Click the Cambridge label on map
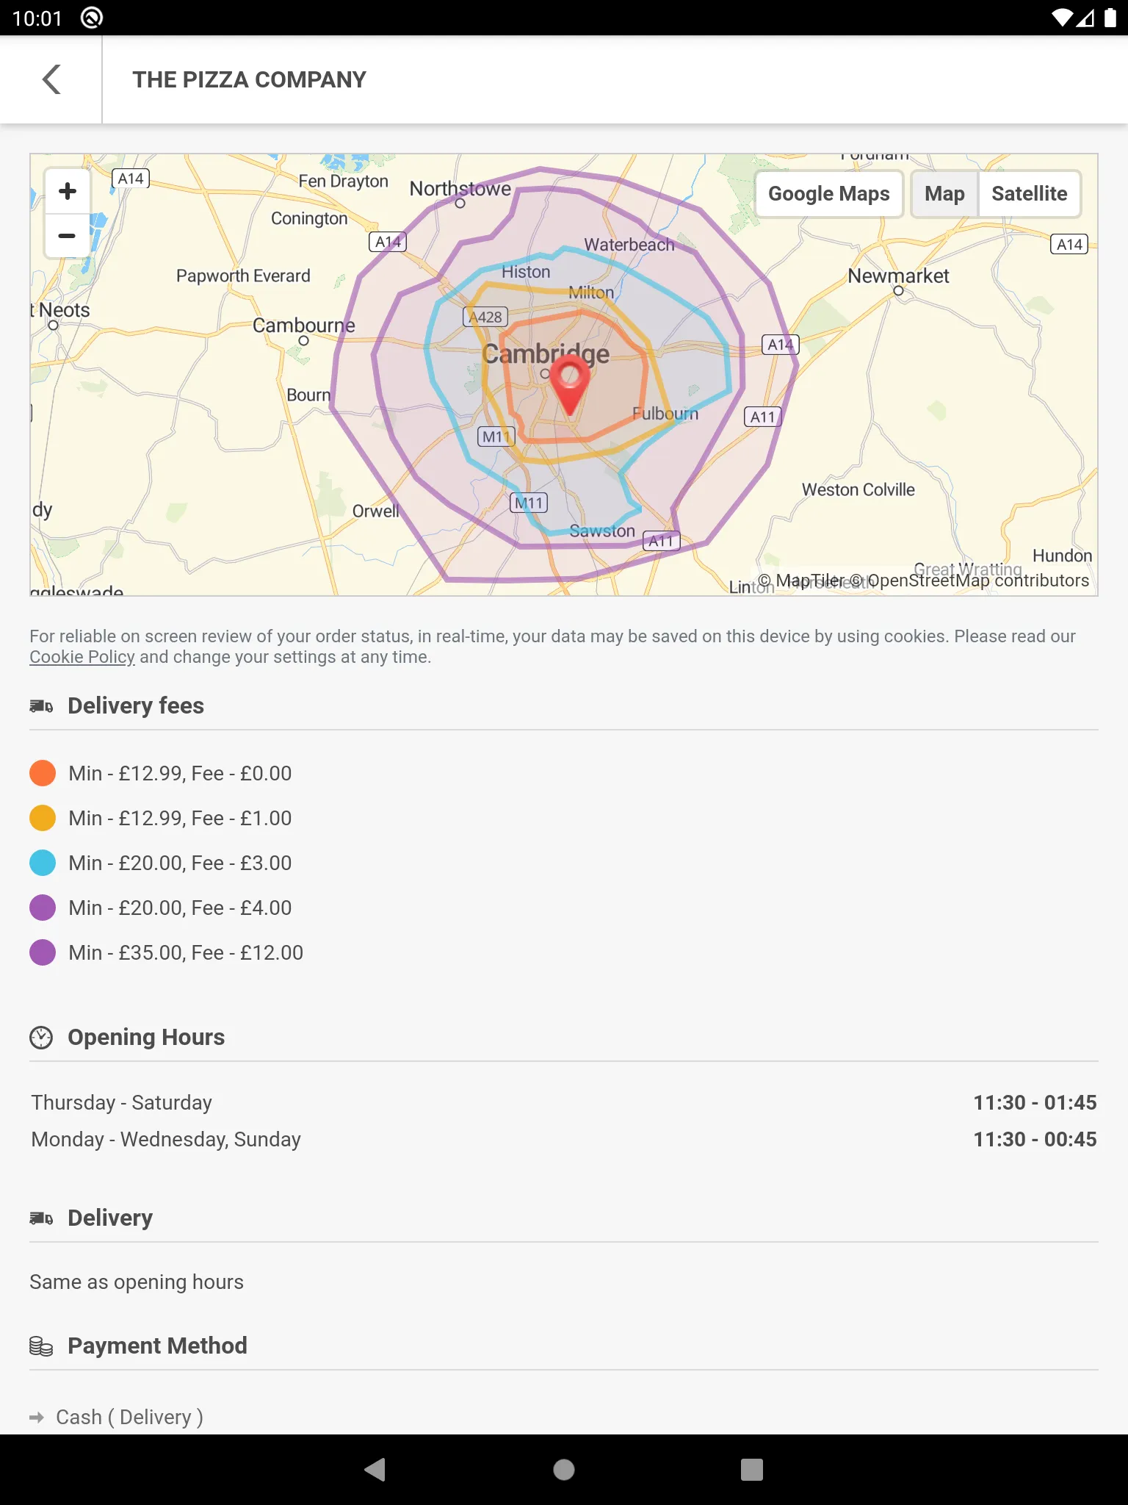The image size is (1128, 1505). click(546, 353)
